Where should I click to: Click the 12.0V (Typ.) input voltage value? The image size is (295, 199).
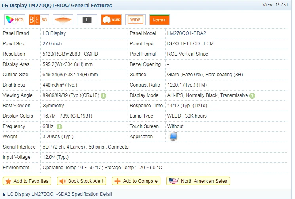coord(55,157)
